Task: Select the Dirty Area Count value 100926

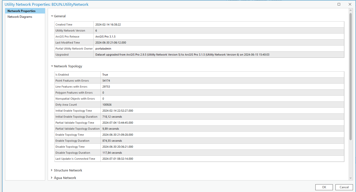Action: (107, 105)
